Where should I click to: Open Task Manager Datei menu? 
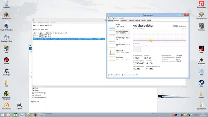point(110,18)
